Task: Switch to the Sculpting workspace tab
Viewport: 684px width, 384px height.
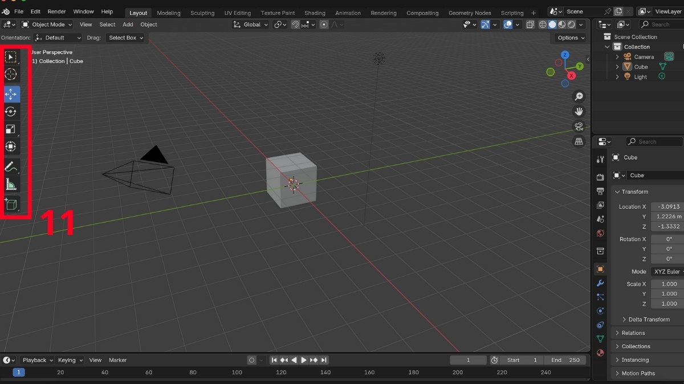Action: tap(202, 13)
